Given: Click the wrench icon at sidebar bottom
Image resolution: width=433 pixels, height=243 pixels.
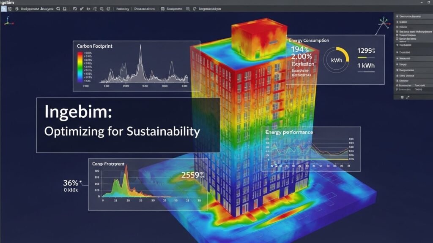Looking at the screenshot, I should [407, 96].
